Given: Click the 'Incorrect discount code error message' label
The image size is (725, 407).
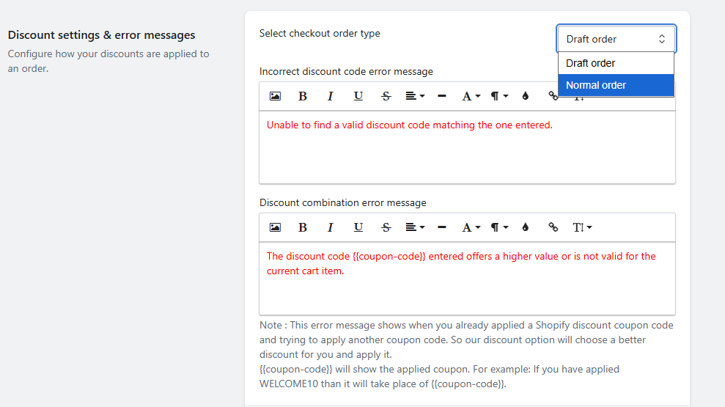Looking at the screenshot, I should click(346, 72).
